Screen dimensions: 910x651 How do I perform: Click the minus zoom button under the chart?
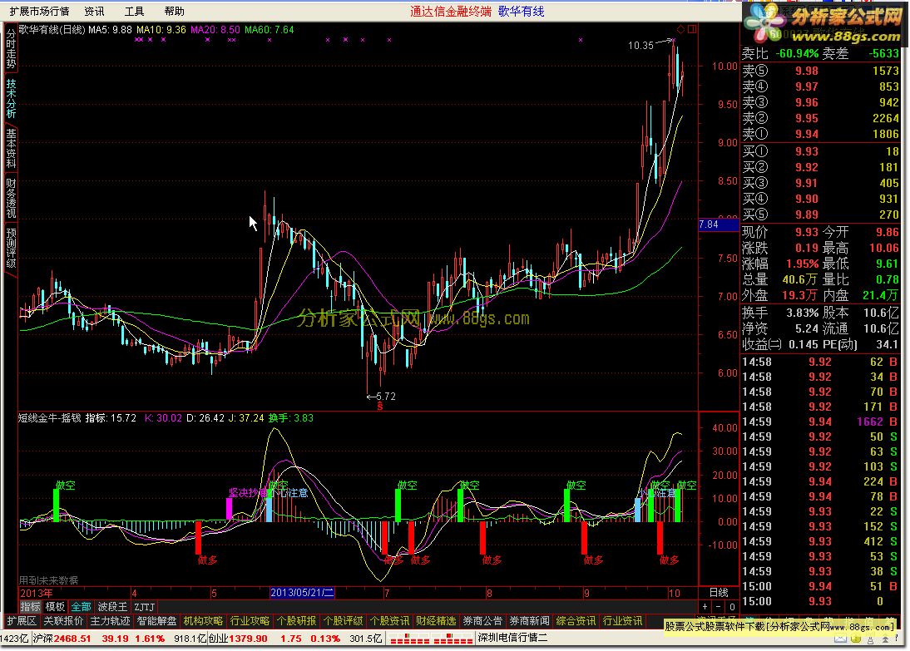[x=719, y=606]
